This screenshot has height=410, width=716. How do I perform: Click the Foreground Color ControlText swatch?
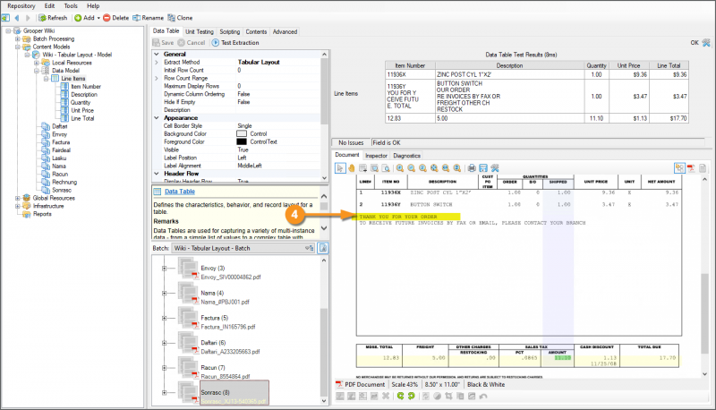242,142
